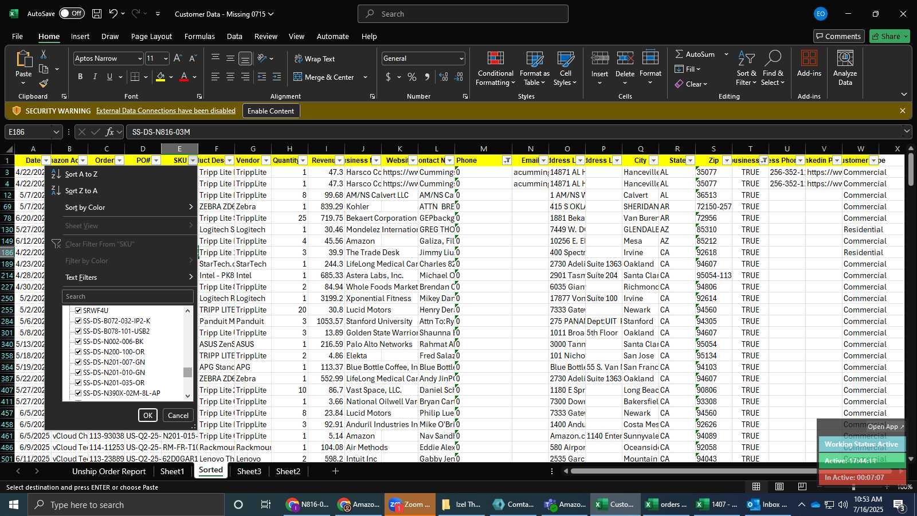Uncheck SS-DS-N201-007-GN checkbox
This screenshot has width=917, height=516.
[x=79, y=362]
